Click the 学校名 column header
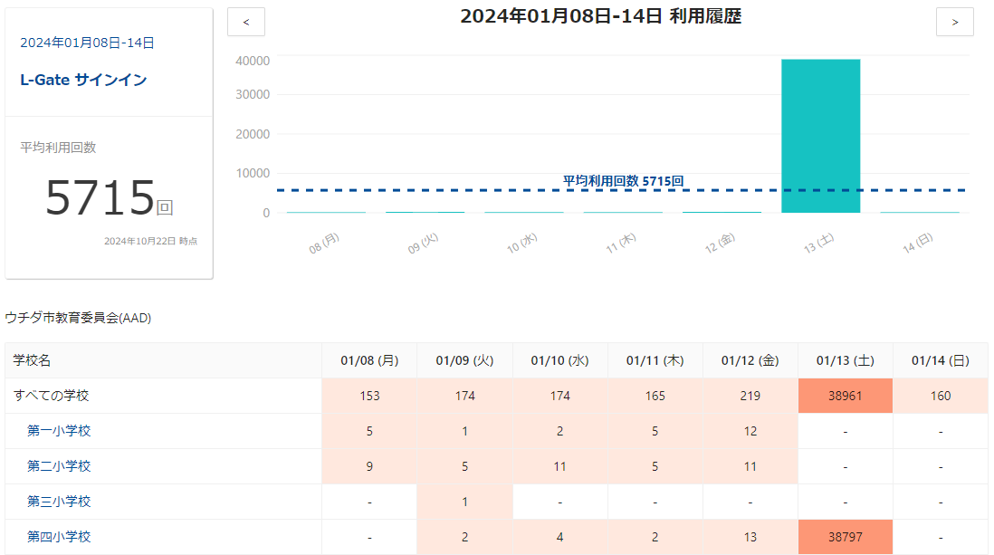Image resolution: width=994 pixels, height=555 pixels. coord(32,360)
